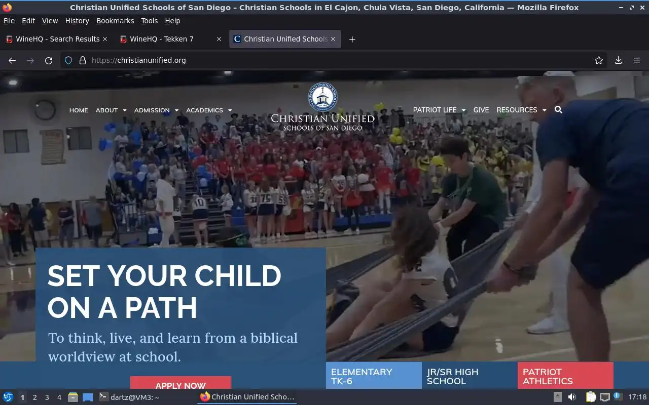The height and width of the screenshot is (405, 649).
Task: Switch to workspace 3
Action: click(47, 397)
